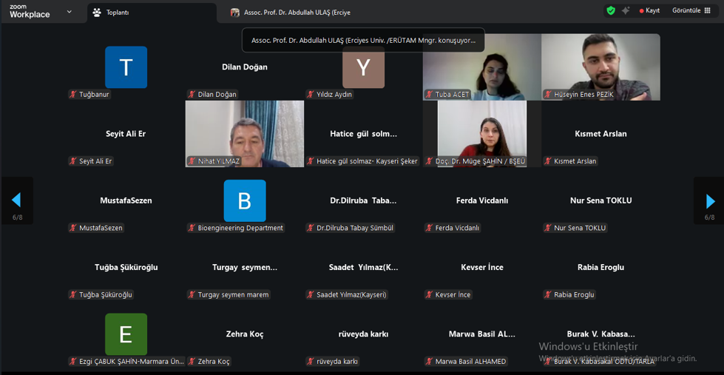The image size is (724, 375).
Task: Open the AI Companion sparkle icon
Action: [626, 11]
